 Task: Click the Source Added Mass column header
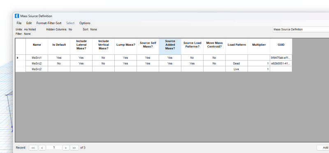click(x=170, y=46)
